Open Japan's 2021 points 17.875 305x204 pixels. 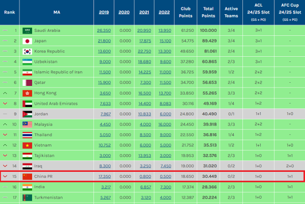[x=145, y=41]
